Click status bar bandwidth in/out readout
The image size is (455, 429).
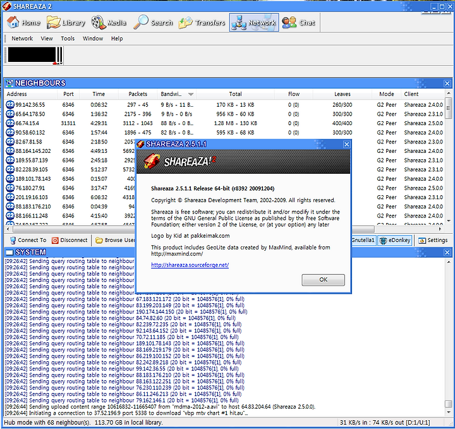point(385,423)
